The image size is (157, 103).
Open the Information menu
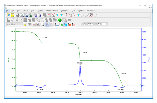click(91, 11)
